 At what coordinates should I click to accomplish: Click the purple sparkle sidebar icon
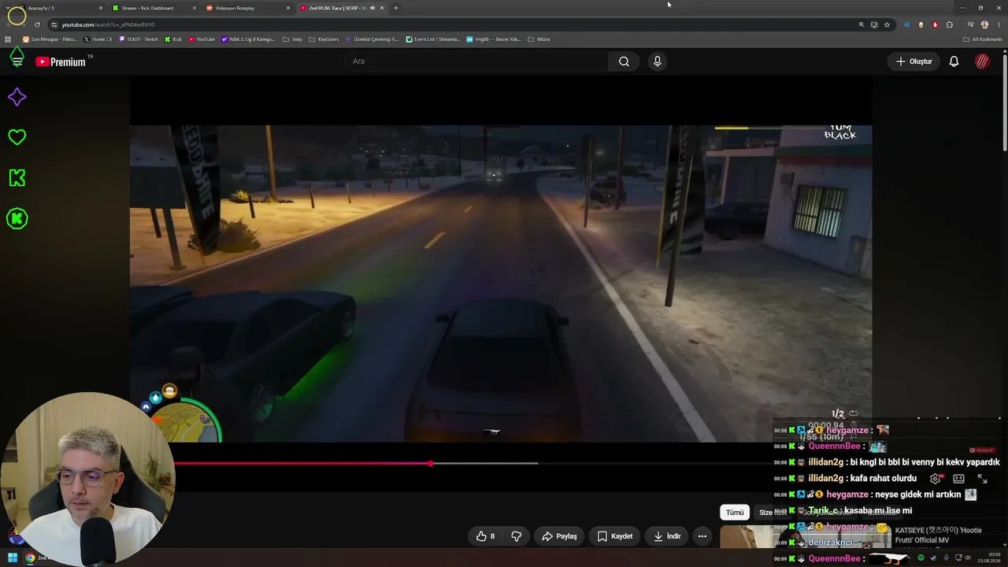17,97
